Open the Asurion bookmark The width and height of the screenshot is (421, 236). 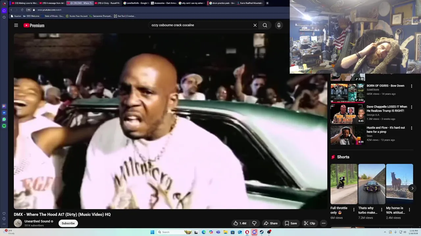(16, 16)
